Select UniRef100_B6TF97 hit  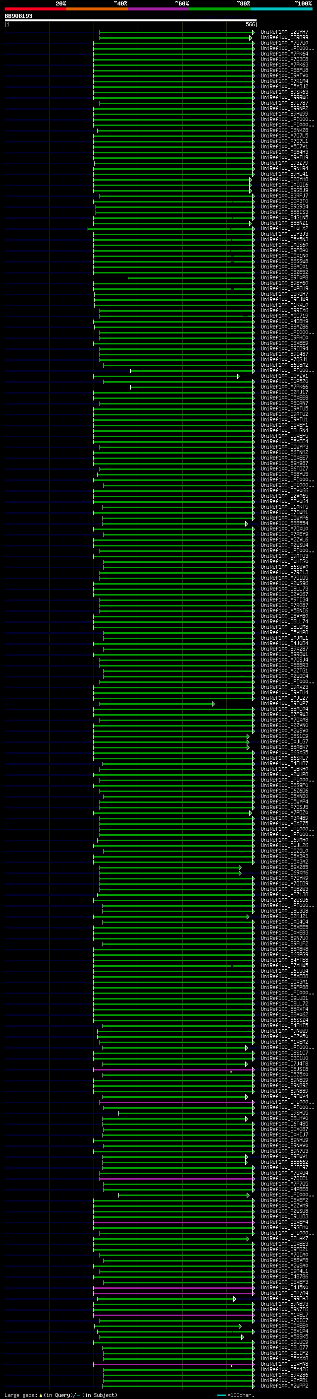point(284,1167)
